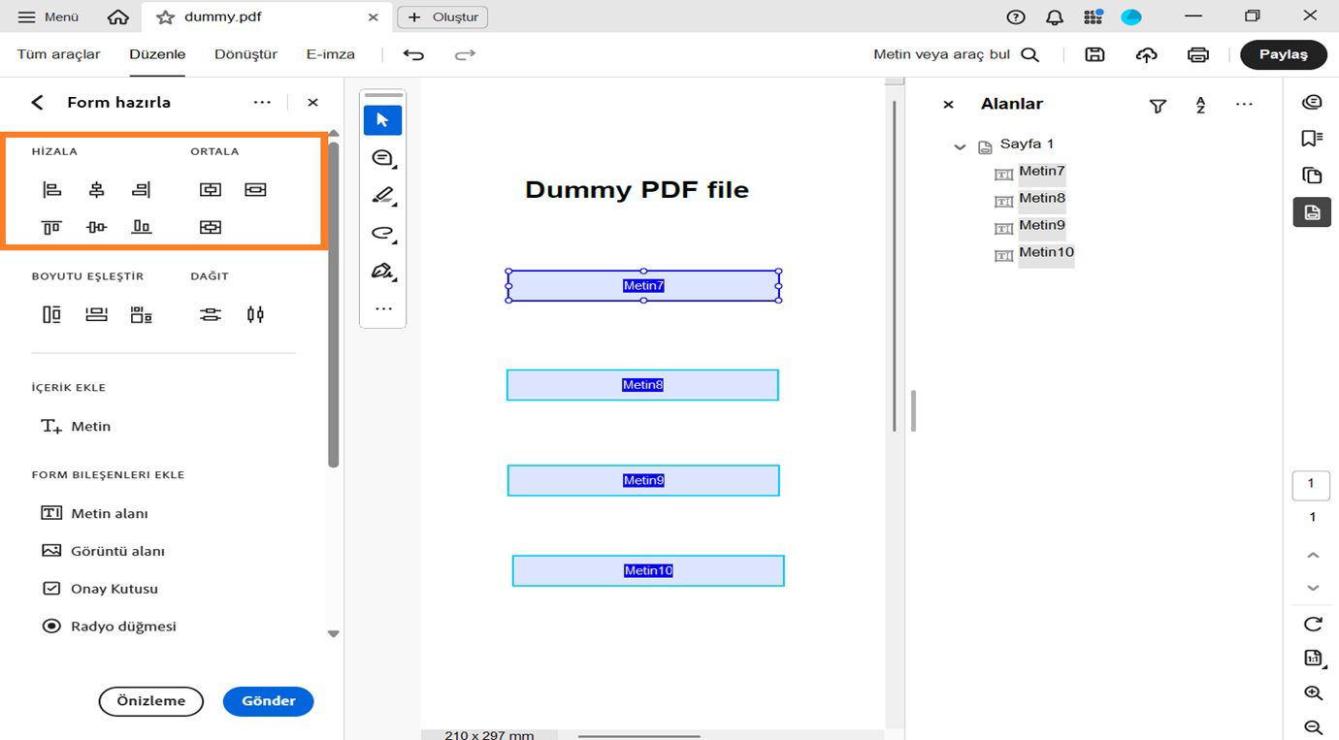
Task: Open the highlighter tool options
Action: click(x=382, y=196)
